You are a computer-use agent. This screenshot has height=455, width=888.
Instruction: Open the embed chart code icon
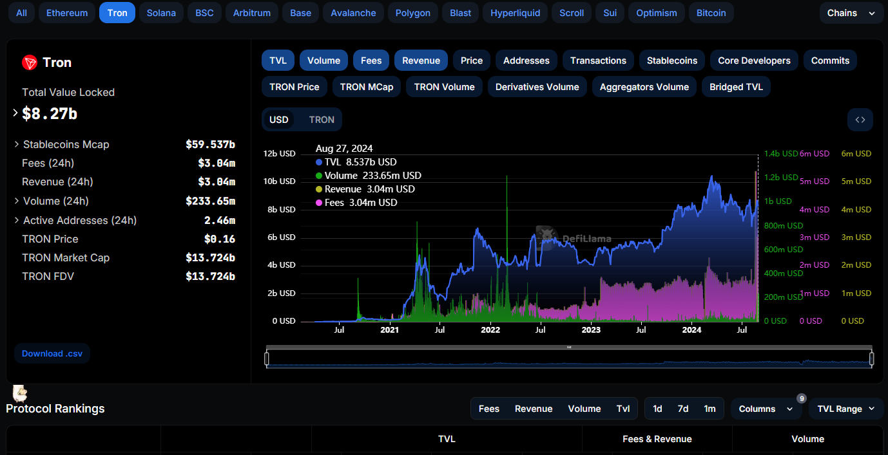pyautogui.click(x=860, y=120)
